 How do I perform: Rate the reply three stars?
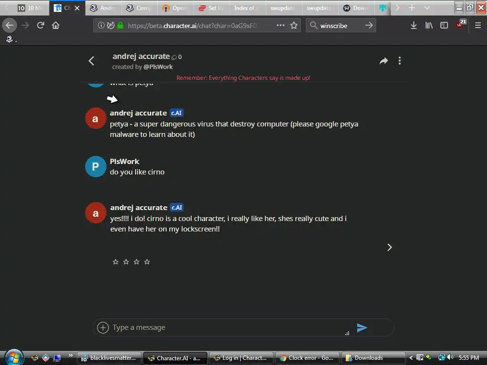(x=136, y=262)
